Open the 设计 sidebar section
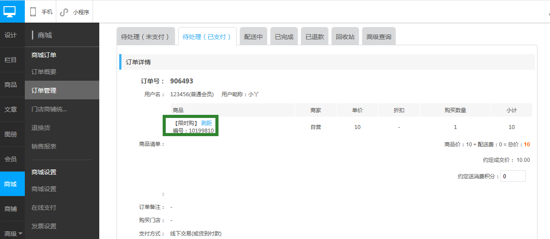Image resolution: width=550 pixels, height=239 pixels. (x=11, y=35)
